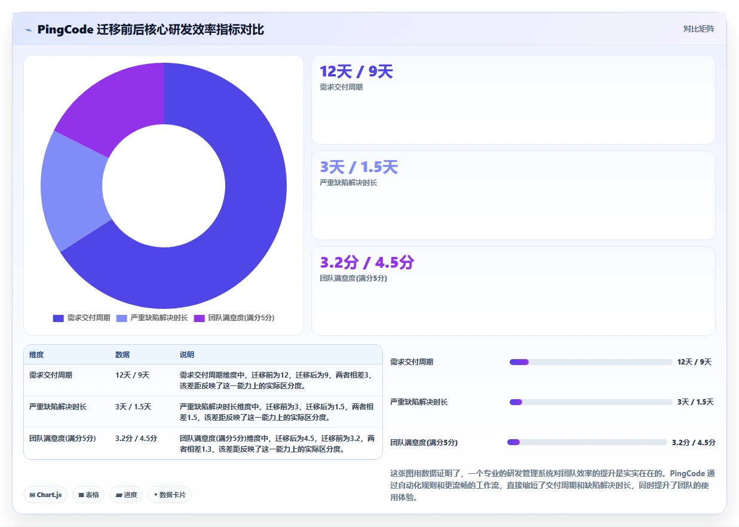
Task: Select the 3.2分 / 4.5分 data card
Action: click(x=513, y=291)
